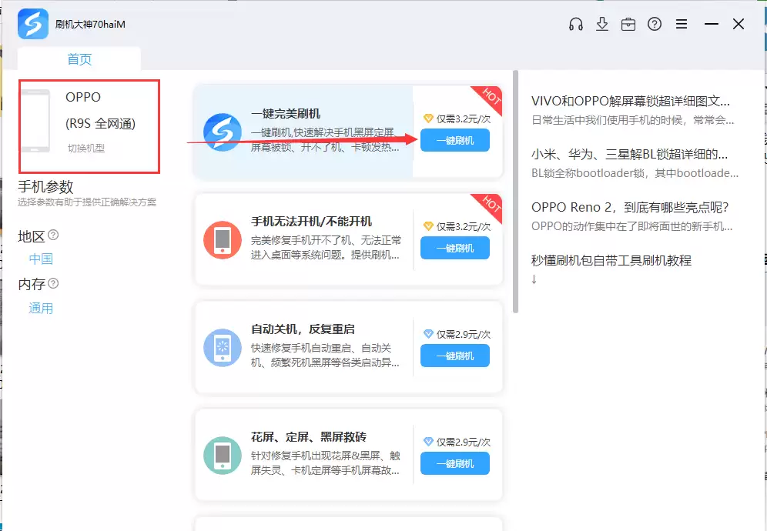Click the headphone customer service icon

coord(575,24)
